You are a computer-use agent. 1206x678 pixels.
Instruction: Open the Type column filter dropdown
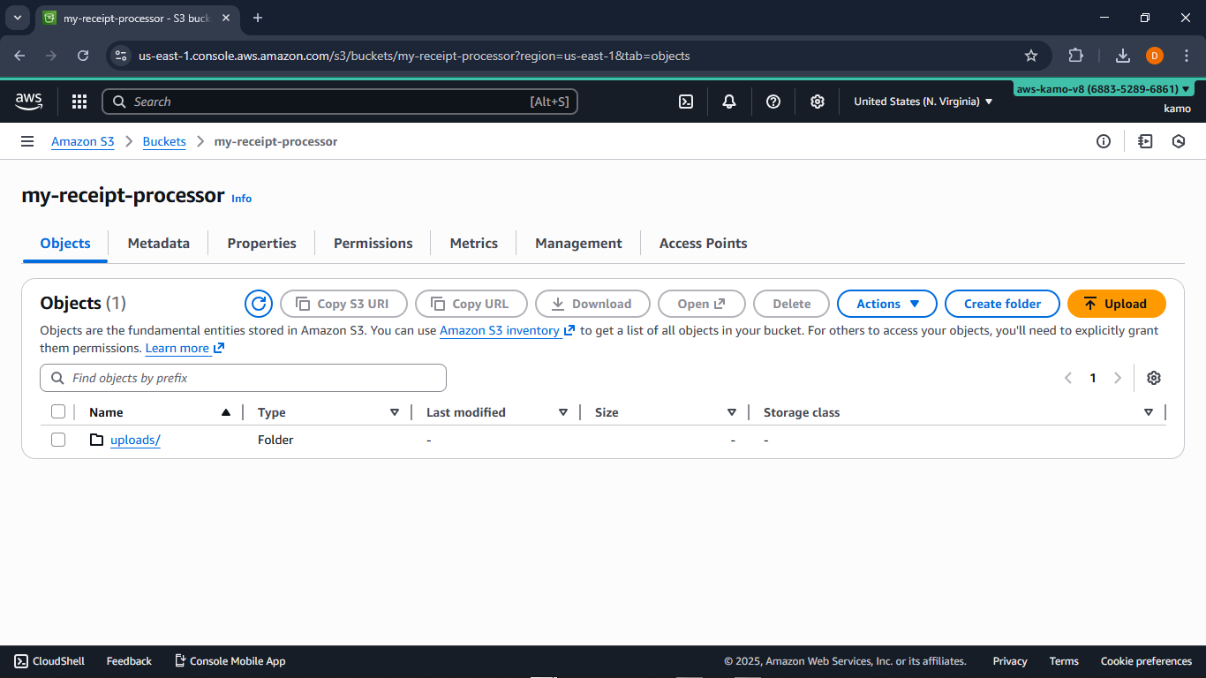pos(395,411)
